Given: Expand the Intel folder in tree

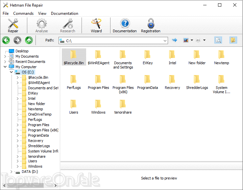Looking at the screenshot, I should [x=17, y=98].
